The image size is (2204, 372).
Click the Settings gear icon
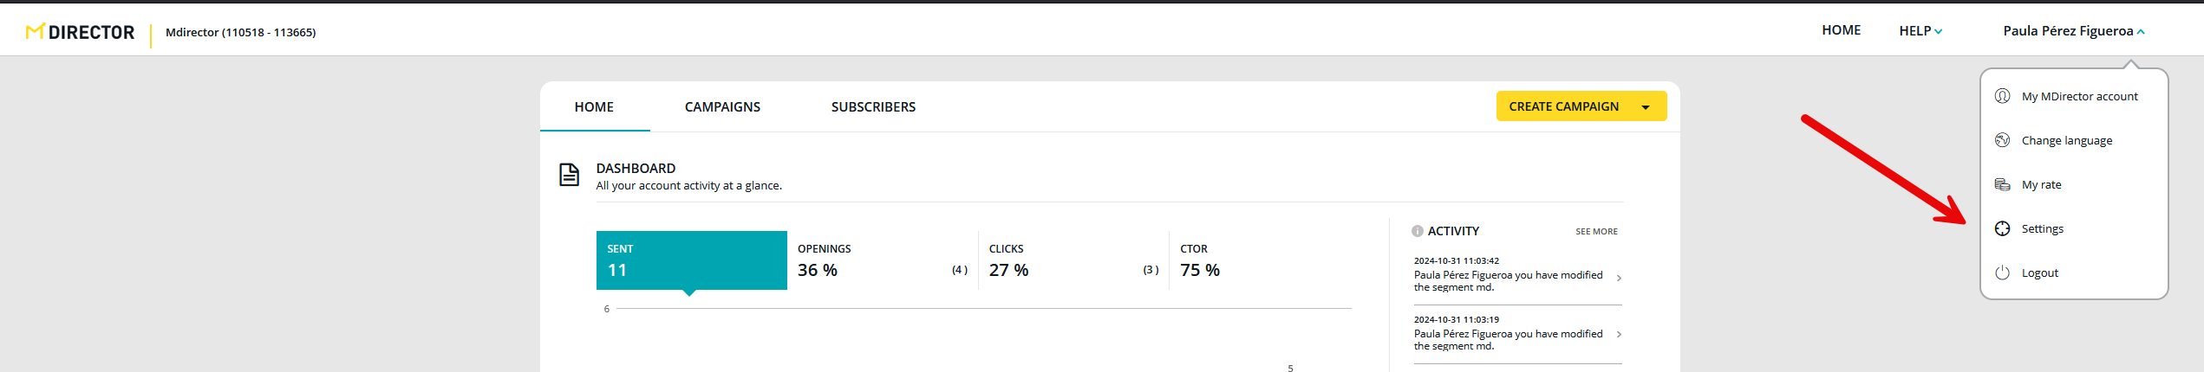(2002, 228)
